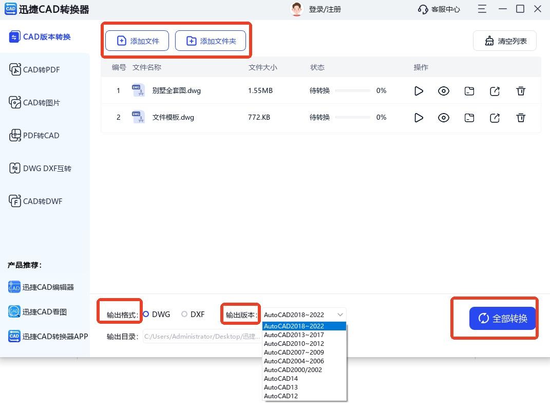Remove 文件模板.dwg using the trash icon

point(521,118)
